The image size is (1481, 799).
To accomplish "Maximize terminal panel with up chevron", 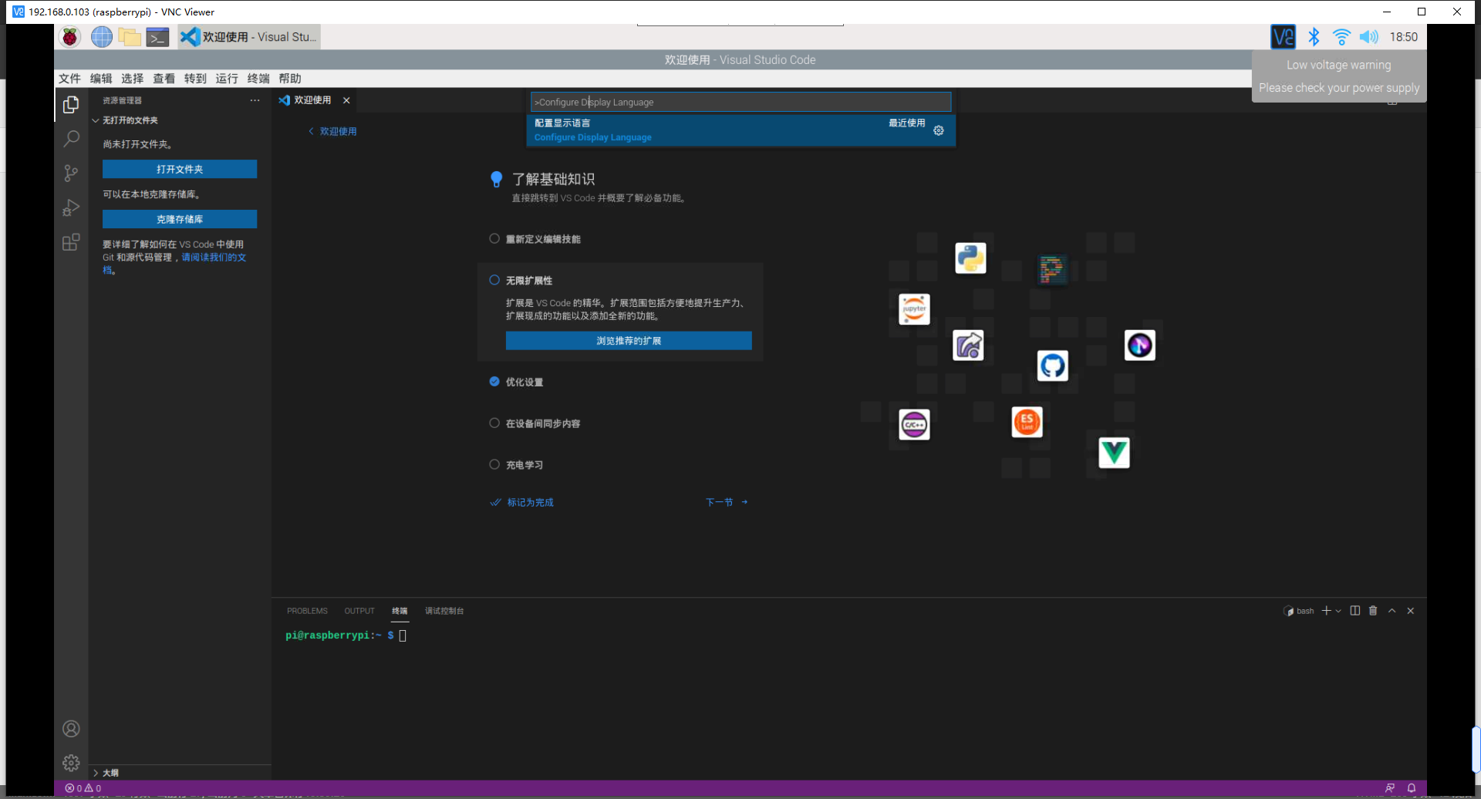I will 1392,611.
